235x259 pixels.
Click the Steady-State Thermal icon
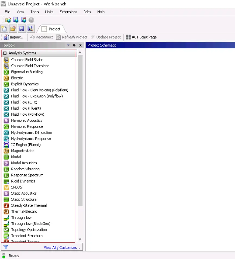click(6, 205)
